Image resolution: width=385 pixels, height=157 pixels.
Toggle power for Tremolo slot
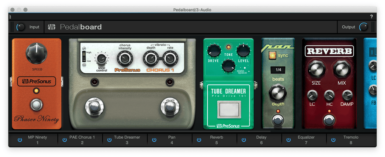tap(333, 140)
